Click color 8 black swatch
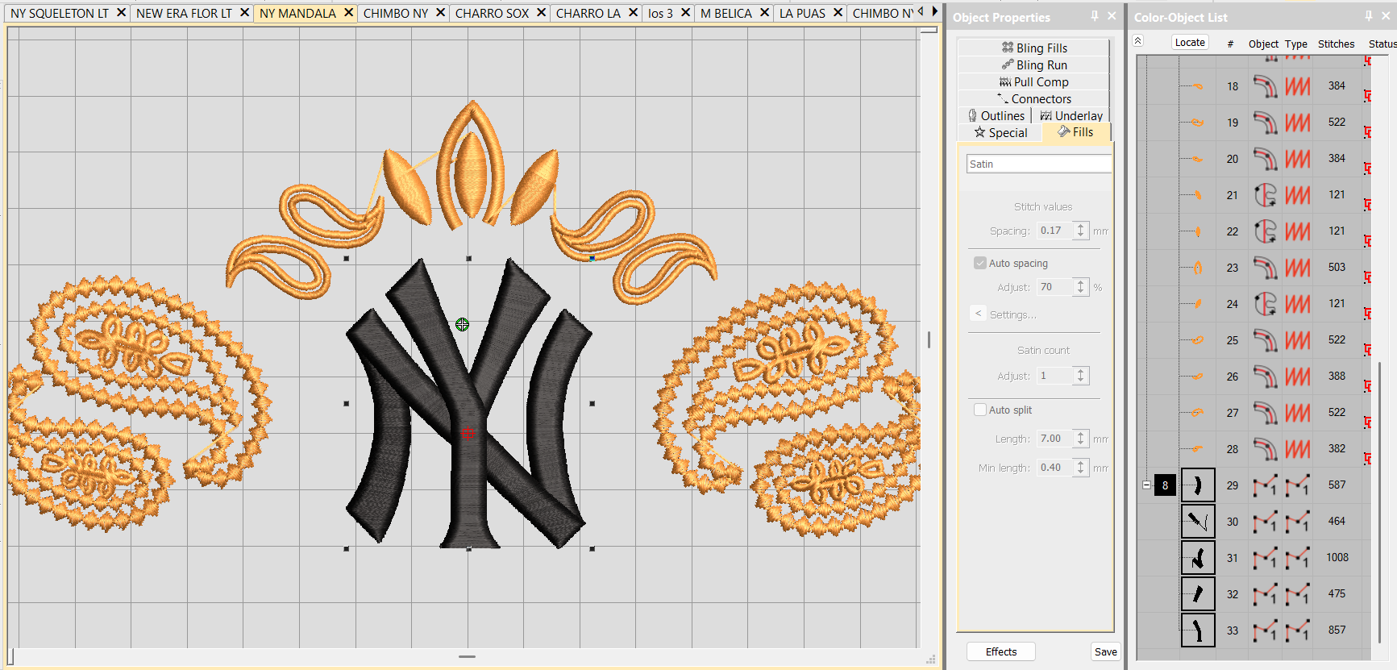 [x=1165, y=485]
